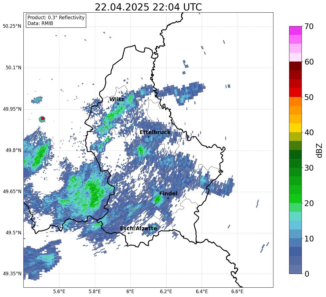The height and width of the screenshot is (297, 326).
Task: Click the yellow colorbar segment just above the 40 tick
Action: pos(295,128)
